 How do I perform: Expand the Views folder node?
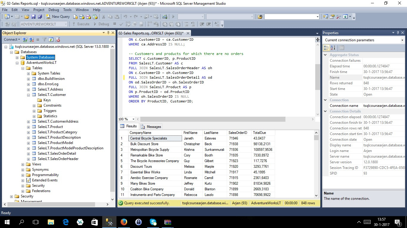[23, 164]
